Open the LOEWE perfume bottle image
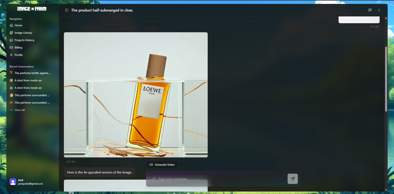Viewport: 394px width, 194px height. click(136, 95)
